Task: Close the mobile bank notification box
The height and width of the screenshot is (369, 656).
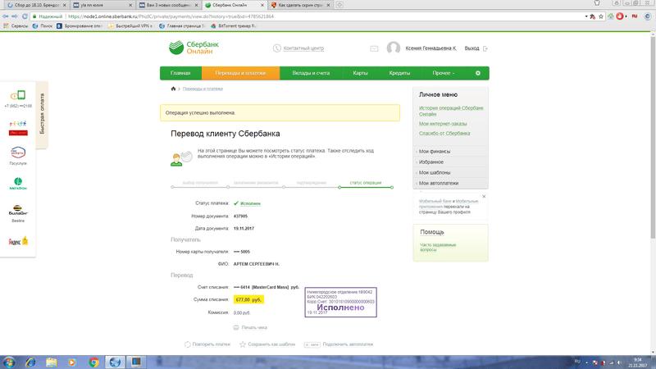Action: click(484, 196)
